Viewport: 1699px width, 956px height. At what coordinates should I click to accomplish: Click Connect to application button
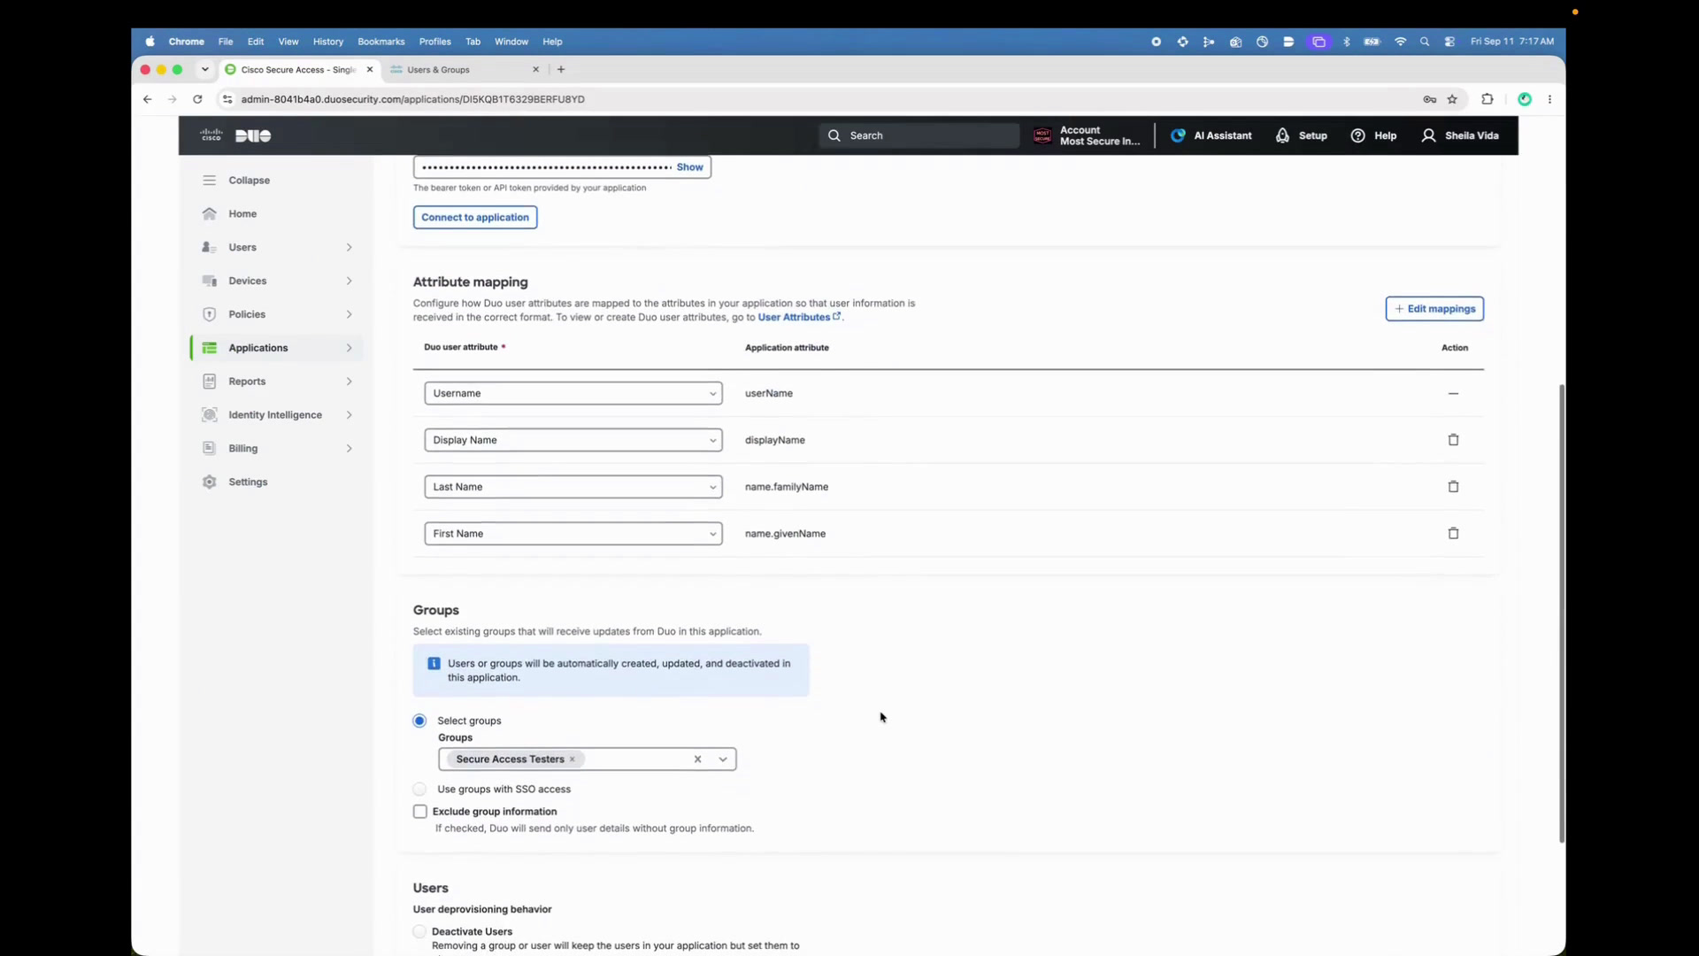475,218
